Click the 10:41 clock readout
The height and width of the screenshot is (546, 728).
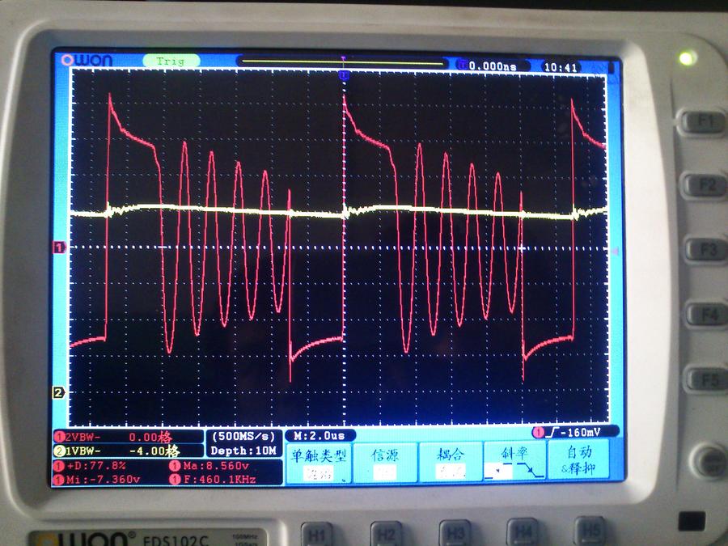point(561,67)
